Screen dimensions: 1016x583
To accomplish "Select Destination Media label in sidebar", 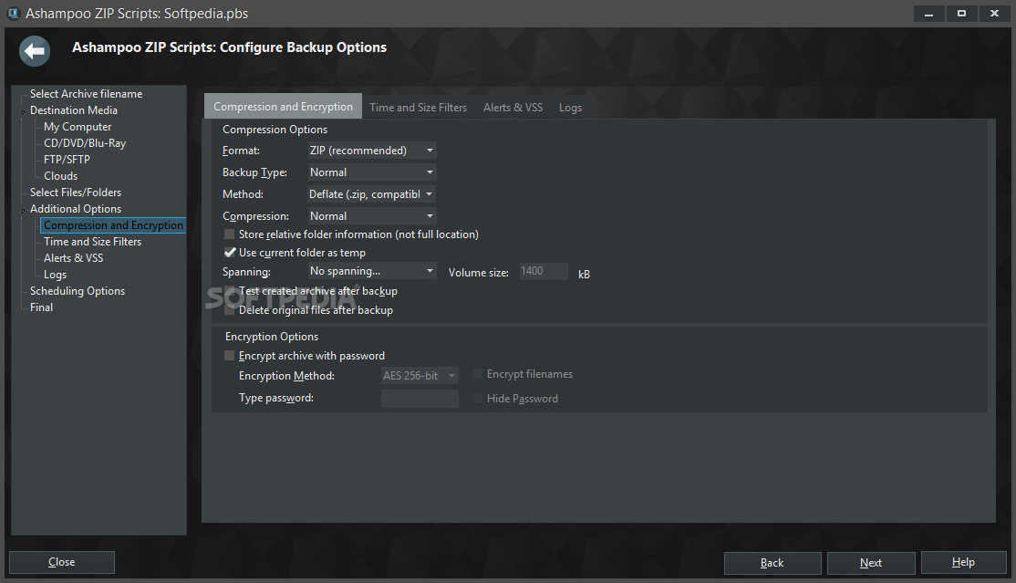I will [74, 110].
